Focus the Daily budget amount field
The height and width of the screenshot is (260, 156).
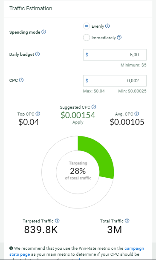[x=115, y=55]
